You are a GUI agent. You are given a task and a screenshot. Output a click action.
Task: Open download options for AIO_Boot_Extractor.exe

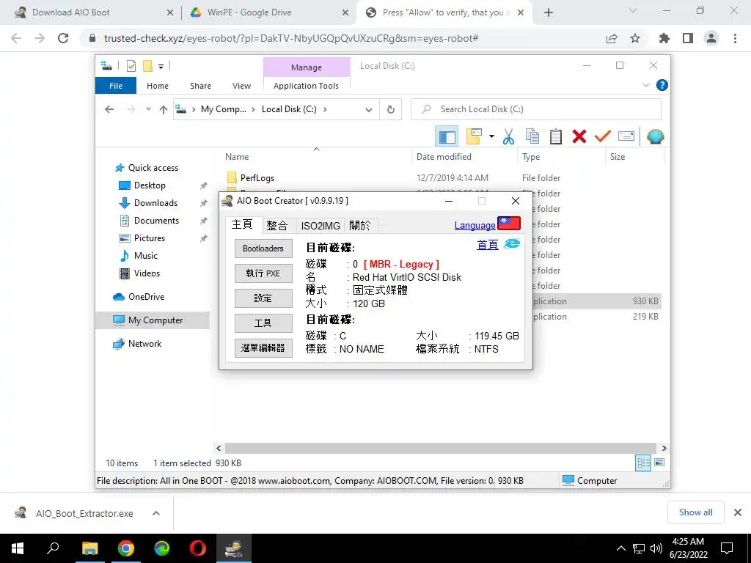155,513
